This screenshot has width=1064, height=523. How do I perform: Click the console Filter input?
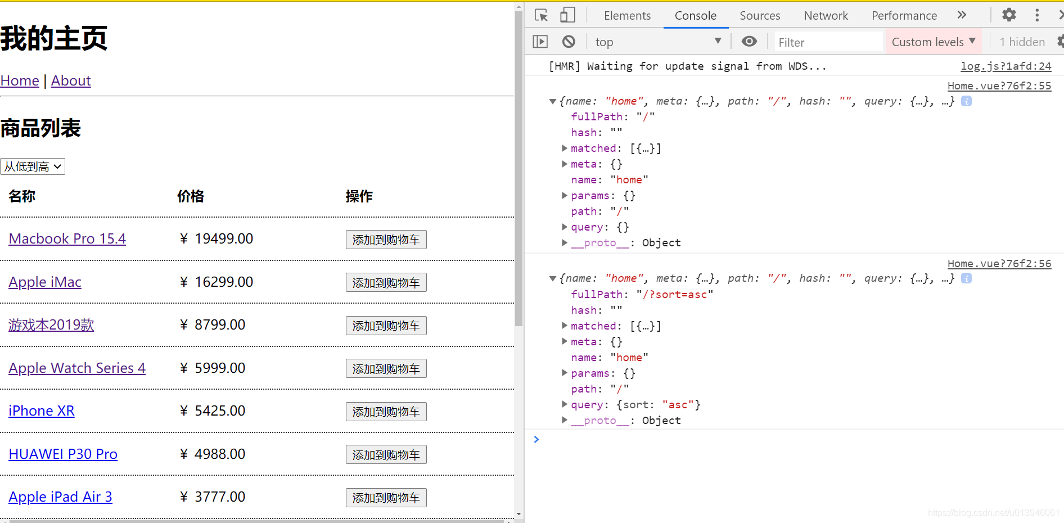(828, 42)
